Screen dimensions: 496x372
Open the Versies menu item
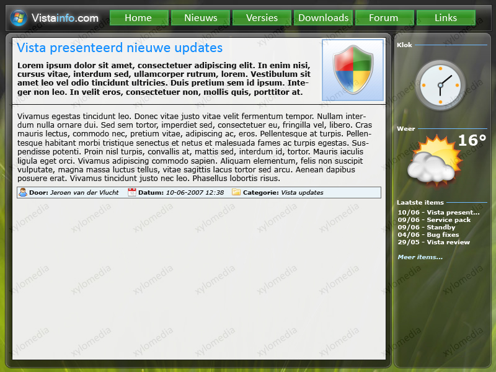262,18
